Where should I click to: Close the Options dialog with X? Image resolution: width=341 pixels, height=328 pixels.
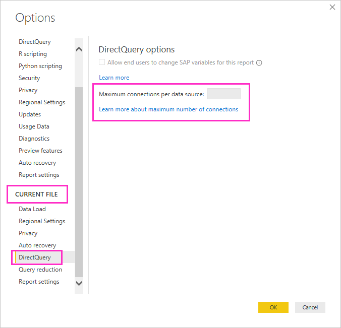tap(332, 8)
